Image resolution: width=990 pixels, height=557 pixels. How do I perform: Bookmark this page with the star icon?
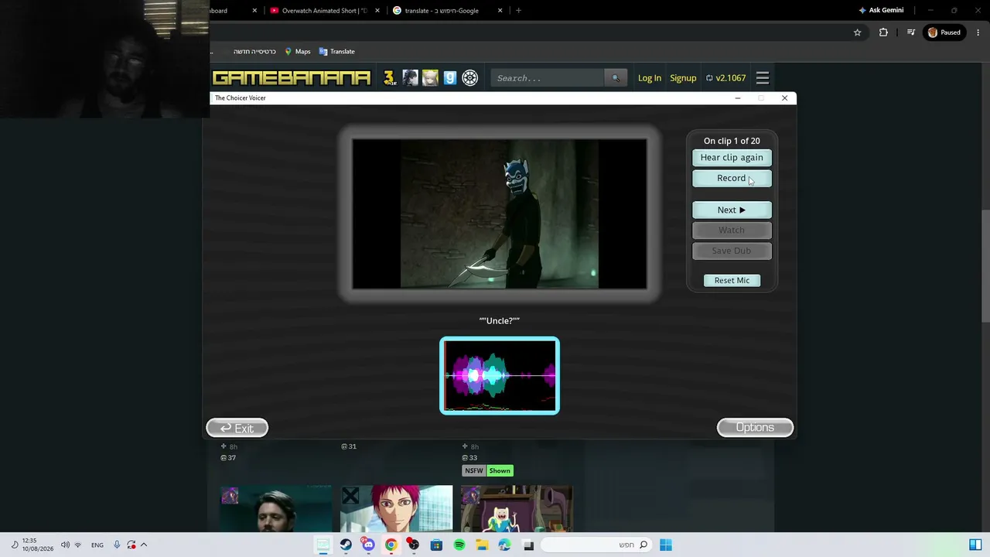tap(857, 32)
